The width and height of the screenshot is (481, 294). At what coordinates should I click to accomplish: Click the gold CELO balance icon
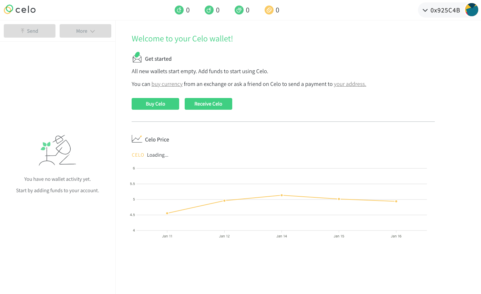[x=269, y=10]
